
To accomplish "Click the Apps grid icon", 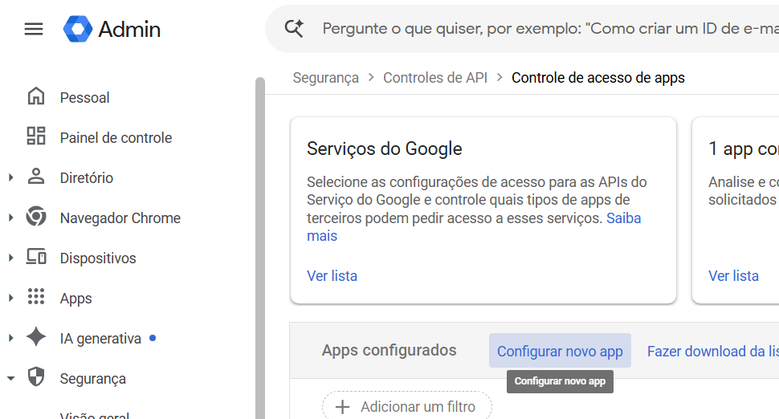I will click(36, 297).
